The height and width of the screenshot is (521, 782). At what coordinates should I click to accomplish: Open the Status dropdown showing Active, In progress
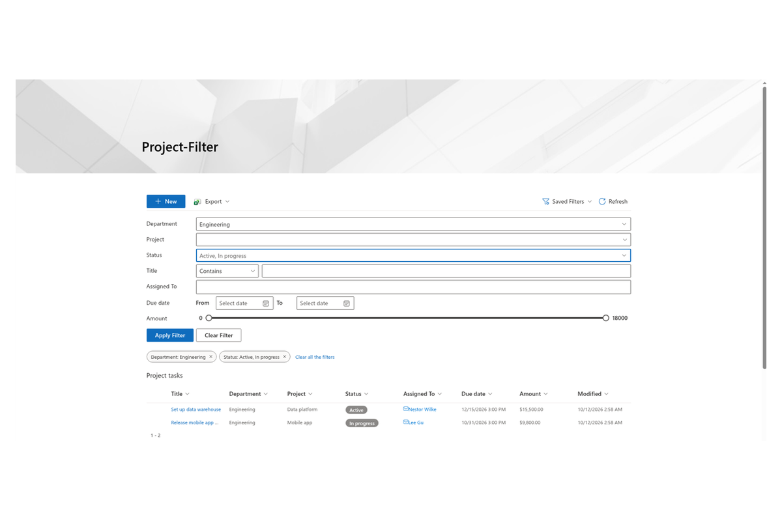(x=413, y=255)
